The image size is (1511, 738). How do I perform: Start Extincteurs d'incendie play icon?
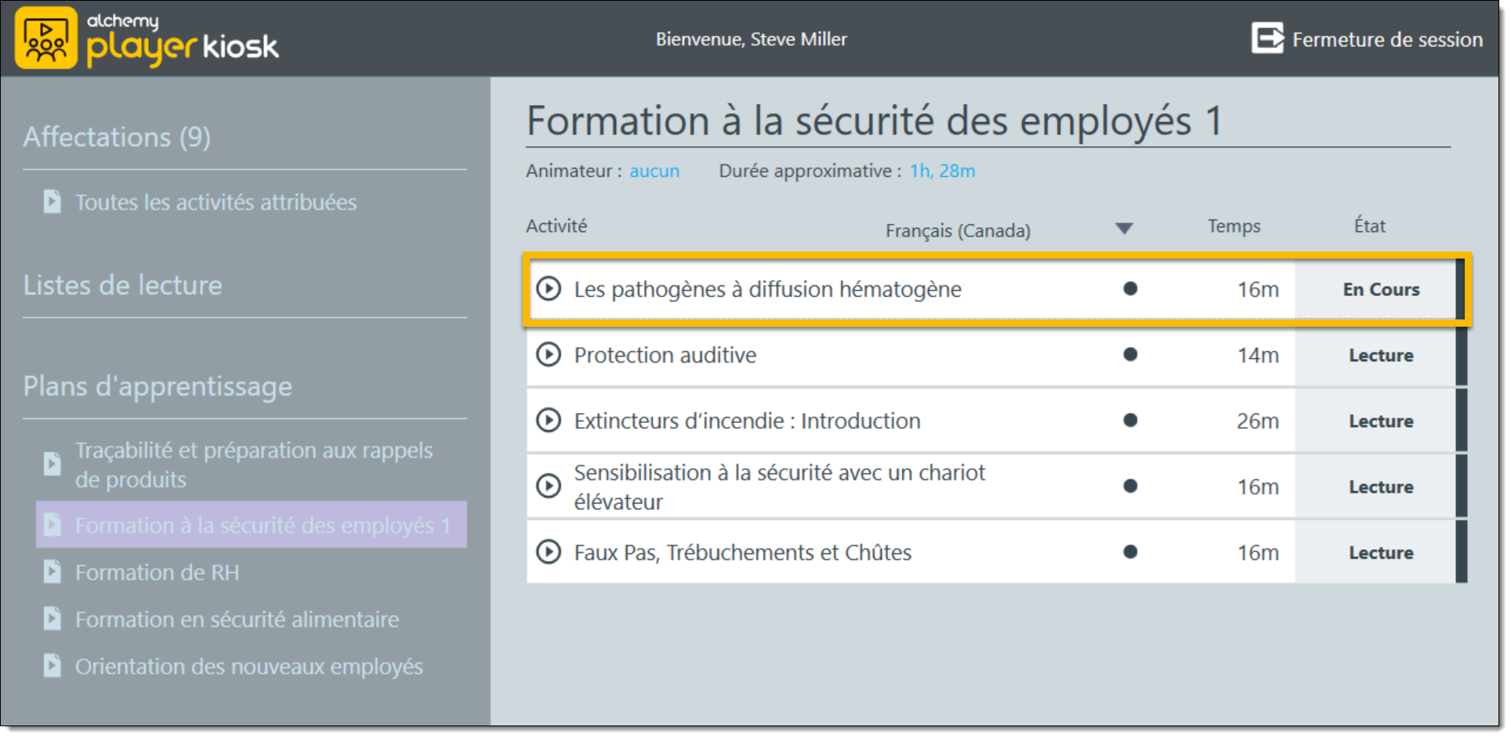click(x=549, y=421)
